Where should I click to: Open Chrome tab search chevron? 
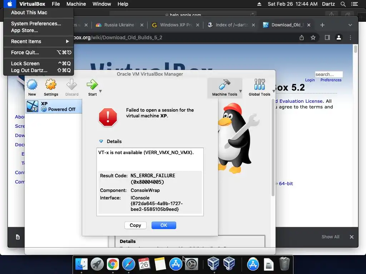click(x=350, y=25)
